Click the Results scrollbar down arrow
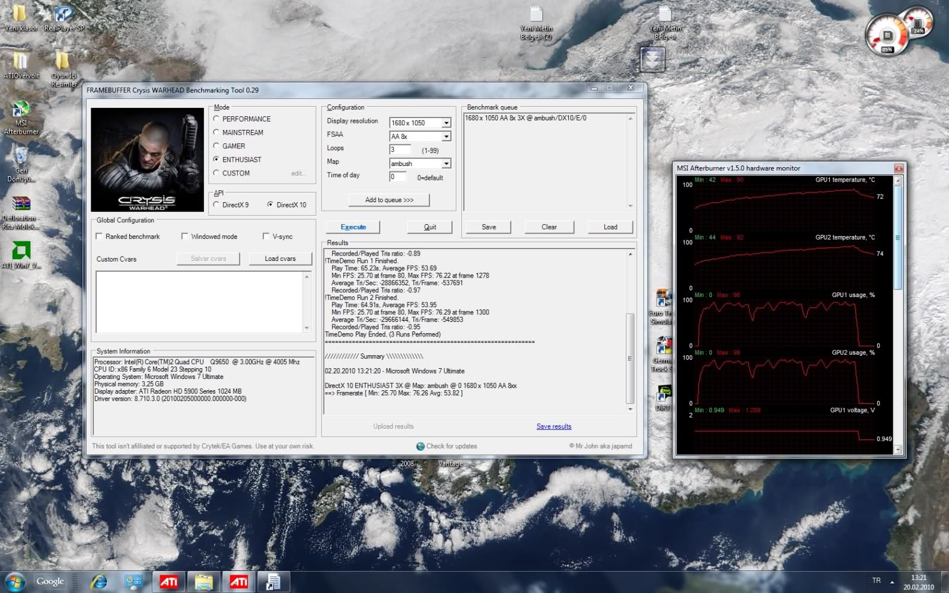 (630, 409)
